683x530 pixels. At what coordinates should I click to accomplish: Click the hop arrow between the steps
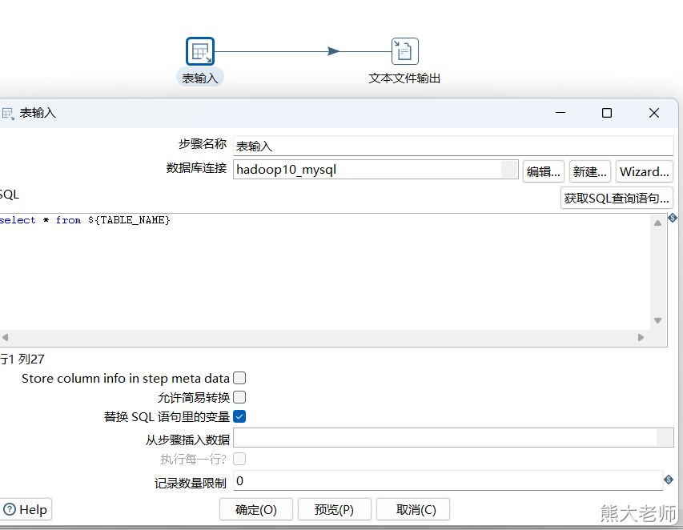(333, 51)
